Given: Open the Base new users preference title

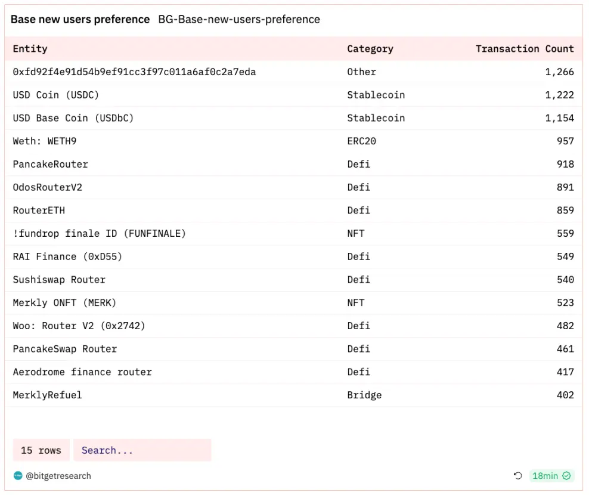Looking at the screenshot, I should pyautogui.click(x=80, y=19).
